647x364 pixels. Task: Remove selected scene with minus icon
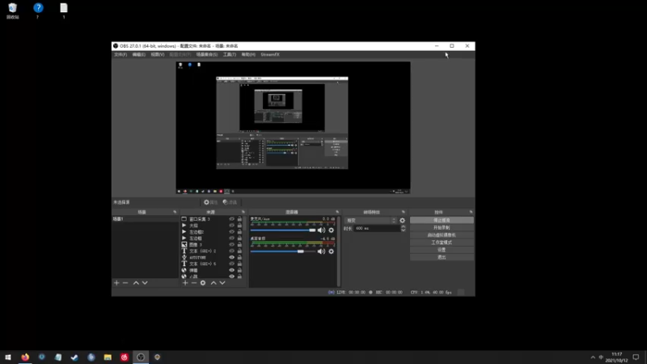pos(125,282)
